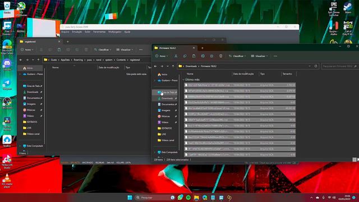Image resolution: width=359 pixels, height=202 pixels.
Task: Click Windows Start button on taskbar
Action: pos(130,198)
